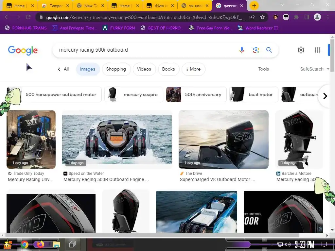335x251 pixels.
Task: Click the address bar URL
Action: (x=145, y=17)
